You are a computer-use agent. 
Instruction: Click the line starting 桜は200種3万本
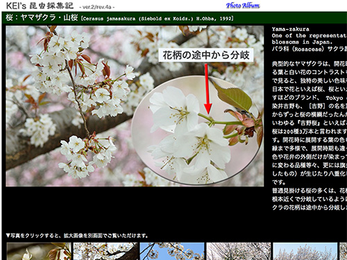click(x=310, y=131)
